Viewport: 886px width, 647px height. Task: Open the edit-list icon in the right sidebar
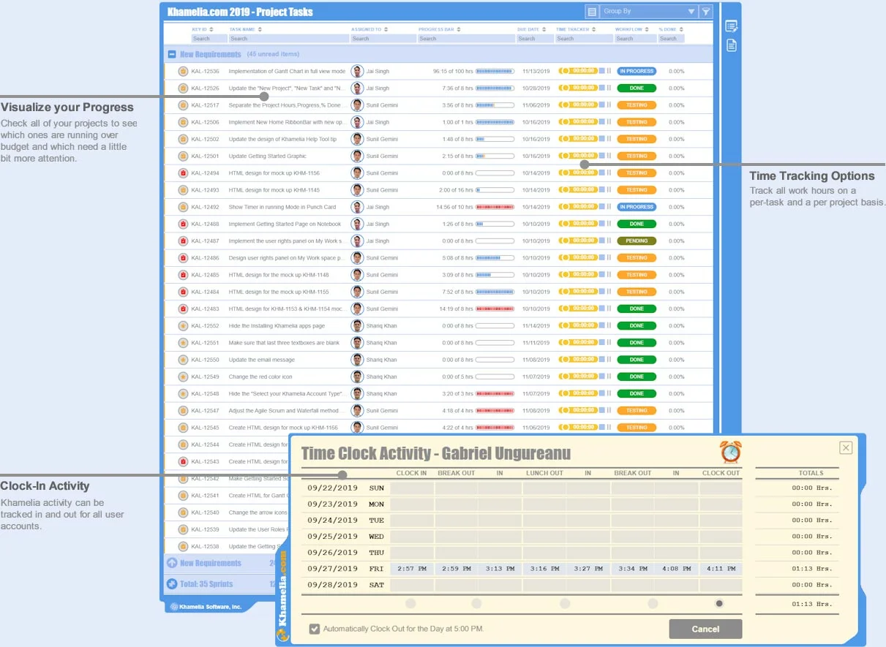pyautogui.click(x=730, y=26)
